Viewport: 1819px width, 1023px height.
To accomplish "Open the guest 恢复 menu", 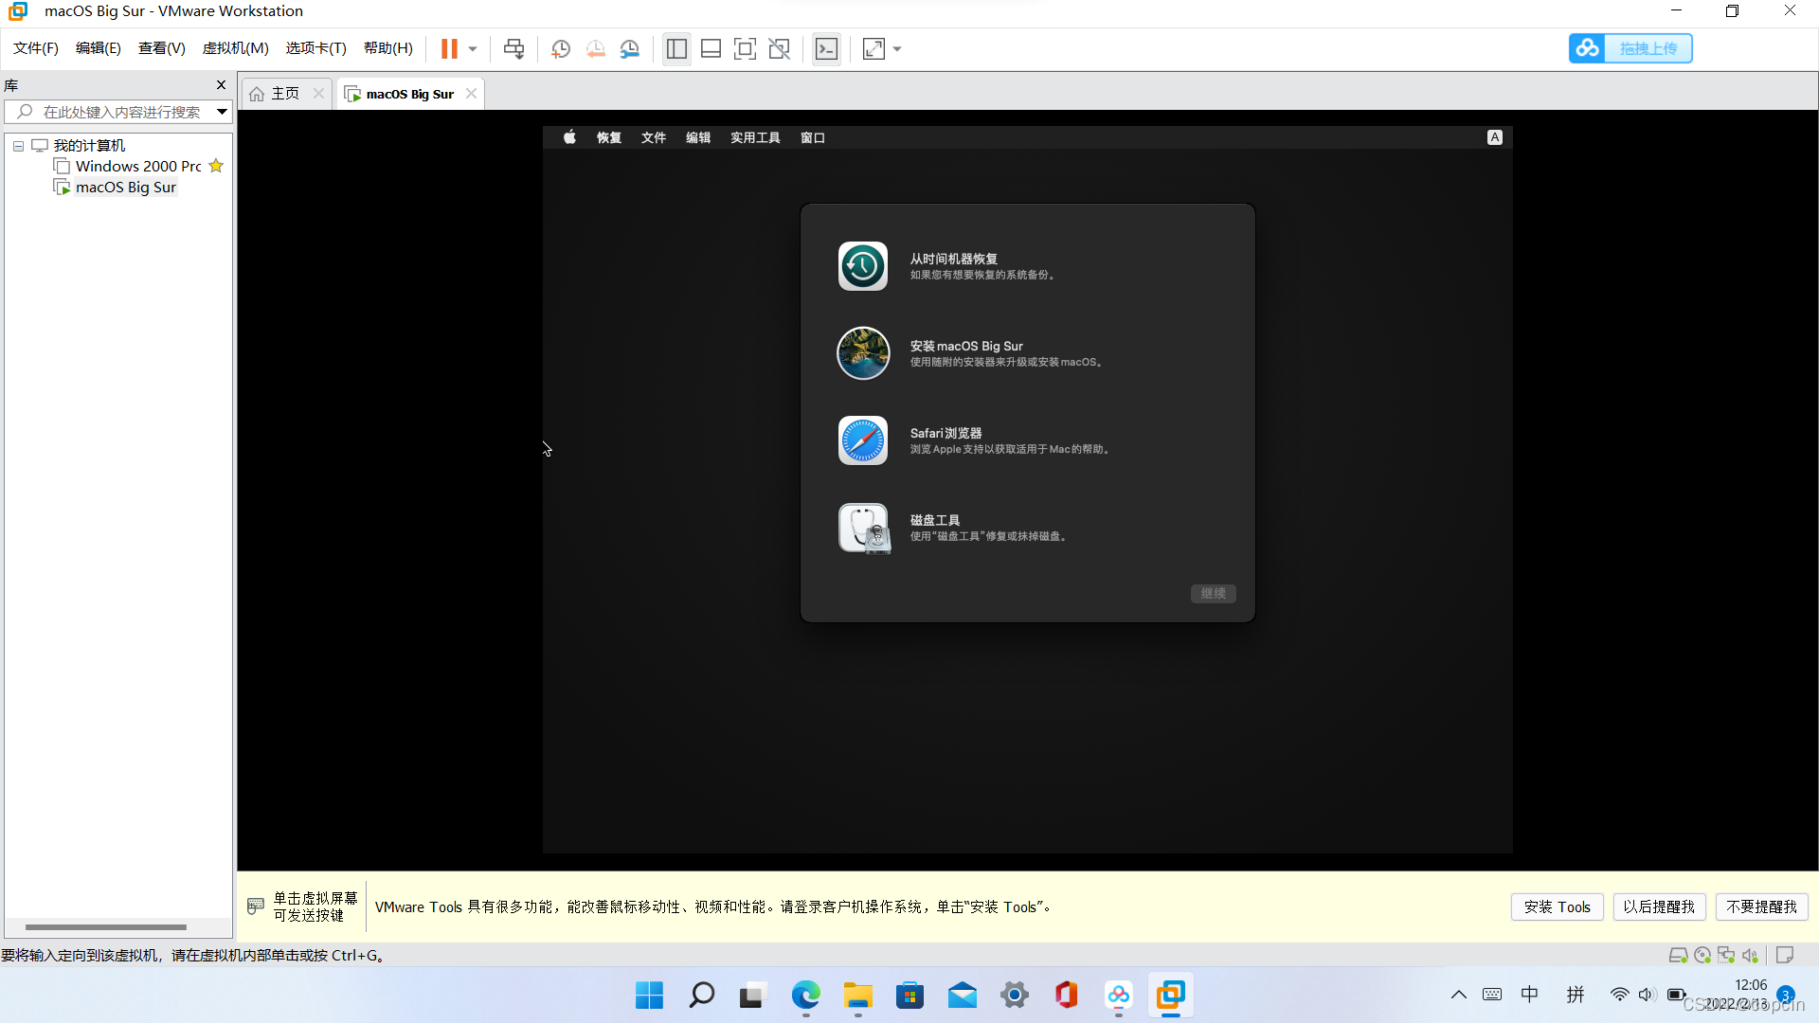I will click(609, 137).
